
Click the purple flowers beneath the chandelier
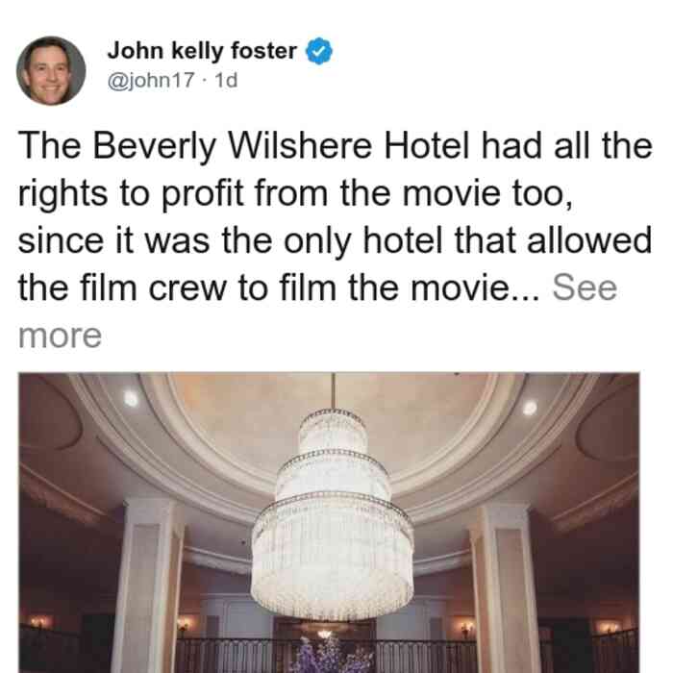332,655
